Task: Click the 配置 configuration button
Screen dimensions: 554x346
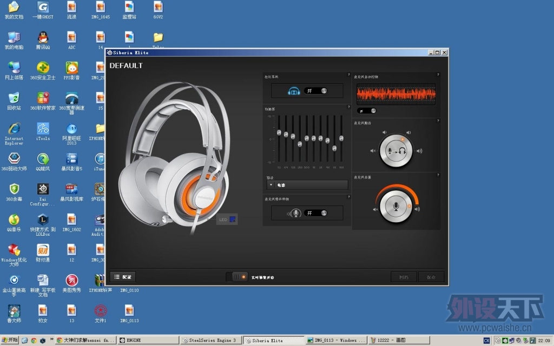Action: [123, 277]
